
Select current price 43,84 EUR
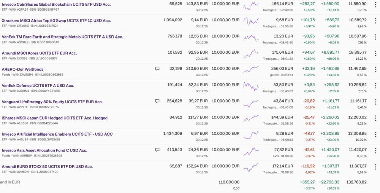click(x=283, y=101)
